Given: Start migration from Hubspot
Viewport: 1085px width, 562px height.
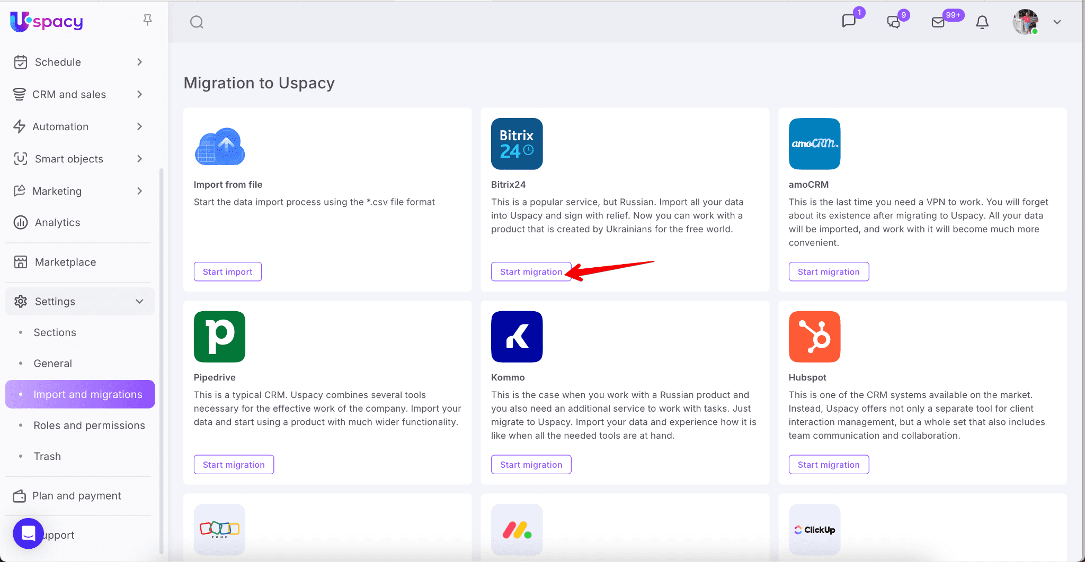Looking at the screenshot, I should pyautogui.click(x=829, y=465).
